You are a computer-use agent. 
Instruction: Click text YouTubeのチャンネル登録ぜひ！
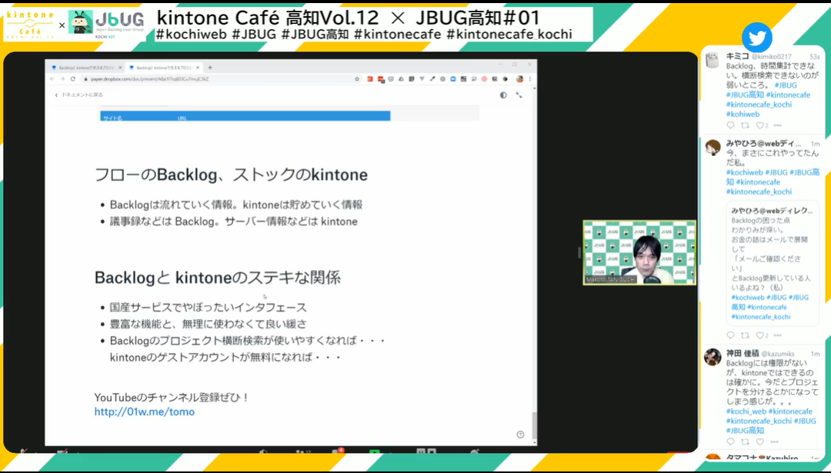click(172, 398)
